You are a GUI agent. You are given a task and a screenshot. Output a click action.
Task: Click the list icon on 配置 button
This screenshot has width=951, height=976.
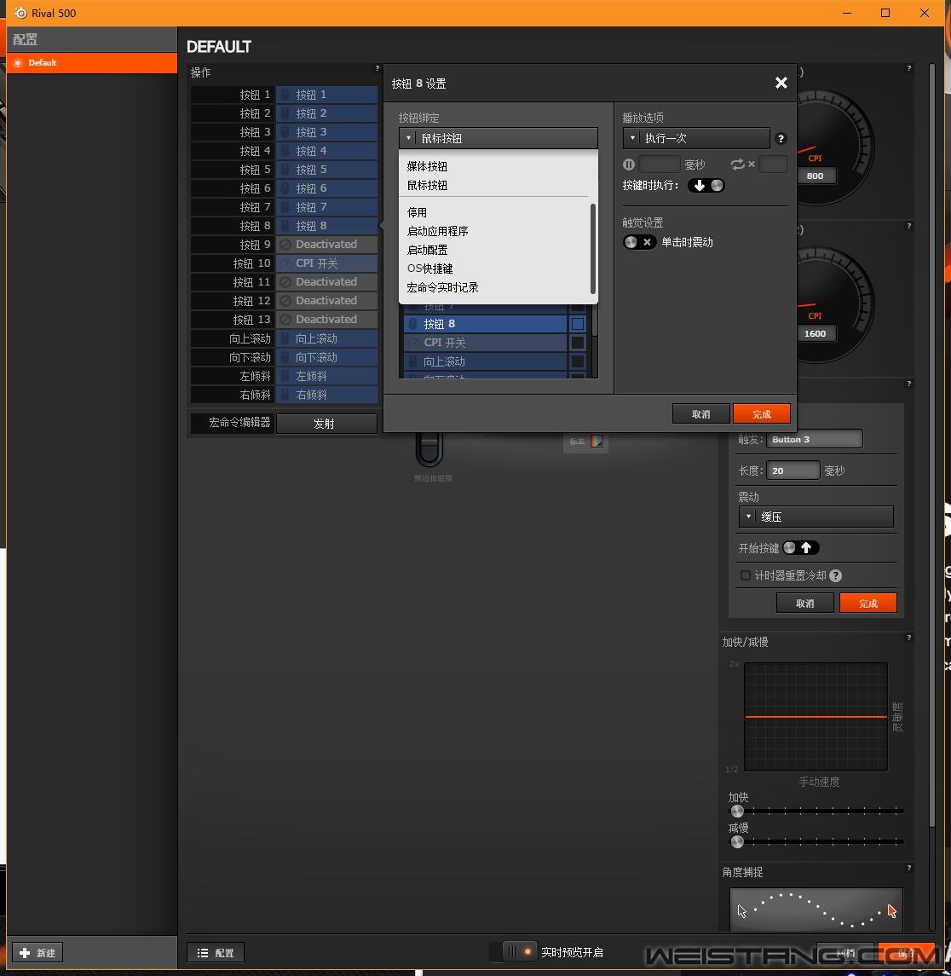click(x=203, y=952)
